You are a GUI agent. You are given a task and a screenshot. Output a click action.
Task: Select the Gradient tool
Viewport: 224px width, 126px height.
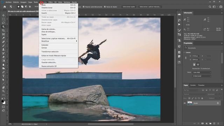pyautogui.click(x=3, y=61)
